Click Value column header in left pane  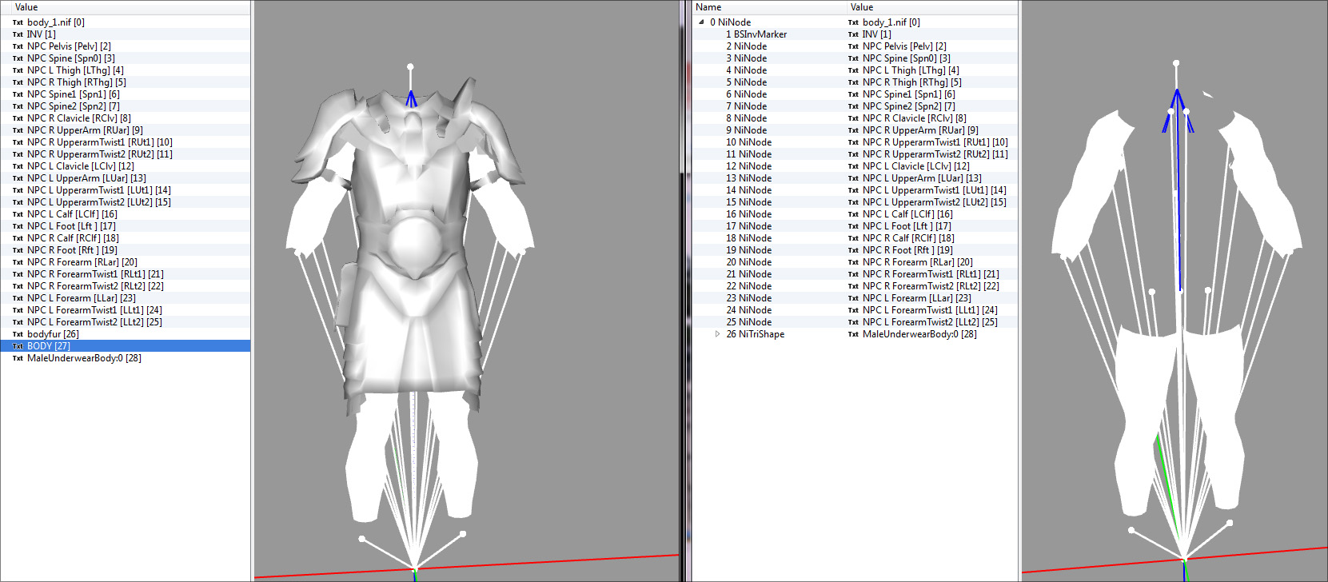pyautogui.click(x=26, y=7)
